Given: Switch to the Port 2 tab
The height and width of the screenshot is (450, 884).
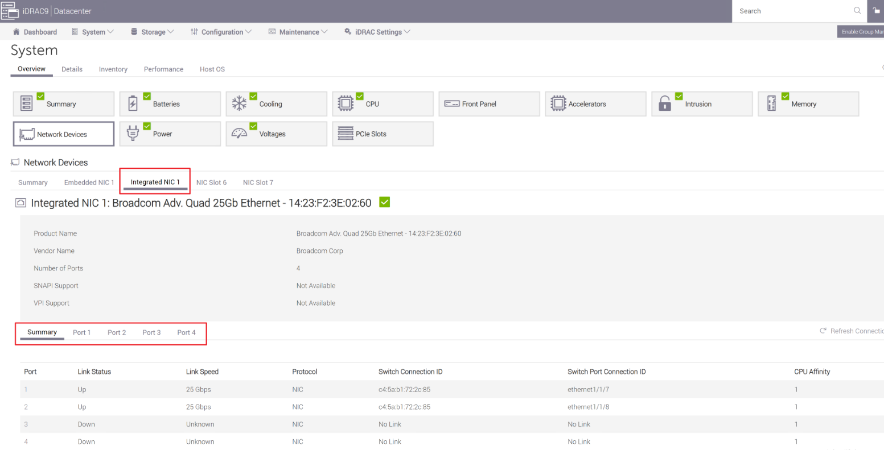Looking at the screenshot, I should pos(116,332).
